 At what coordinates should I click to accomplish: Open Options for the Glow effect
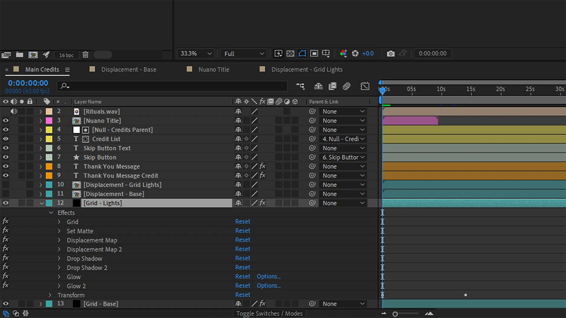[x=268, y=276]
